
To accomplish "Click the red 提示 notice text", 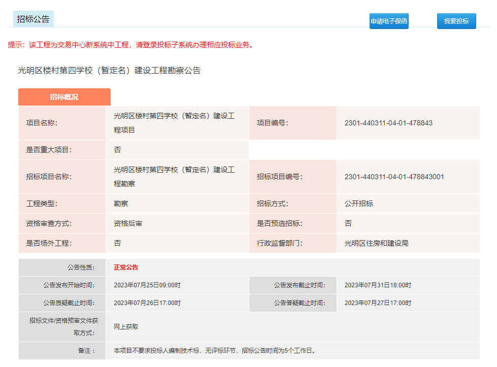I will [x=130, y=45].
